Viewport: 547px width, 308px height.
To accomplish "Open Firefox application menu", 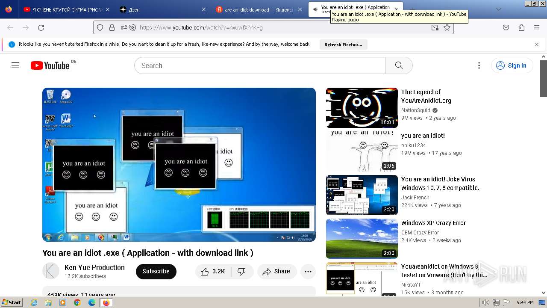I will tap(537, 27).
